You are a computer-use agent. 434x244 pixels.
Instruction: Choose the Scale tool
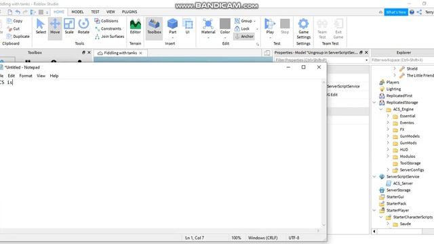69,27
